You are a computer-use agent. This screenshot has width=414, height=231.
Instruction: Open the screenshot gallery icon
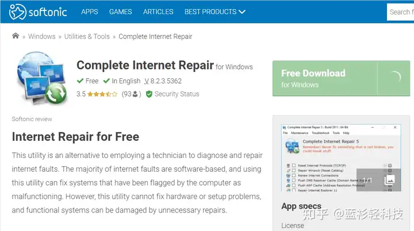pos(389,180)
